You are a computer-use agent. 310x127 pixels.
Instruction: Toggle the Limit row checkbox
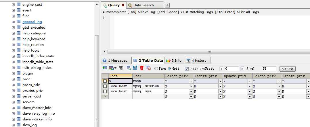(186, 69)
